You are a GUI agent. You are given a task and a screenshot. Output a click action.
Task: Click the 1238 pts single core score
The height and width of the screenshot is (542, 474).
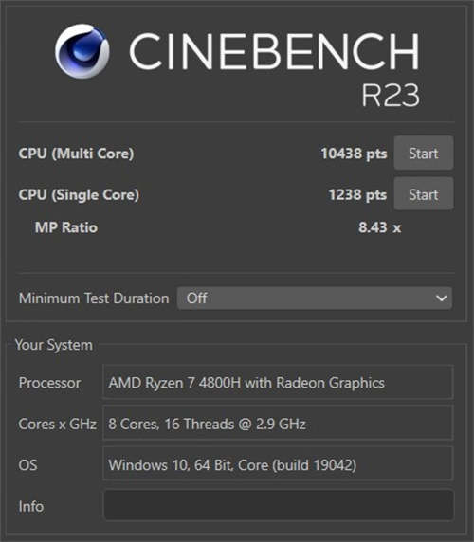(357, 194)
